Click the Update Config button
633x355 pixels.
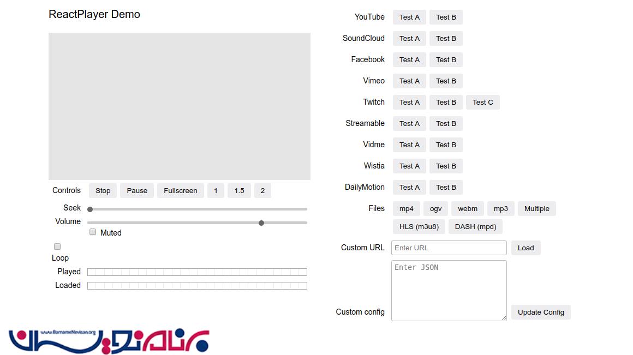pos(541,312)
